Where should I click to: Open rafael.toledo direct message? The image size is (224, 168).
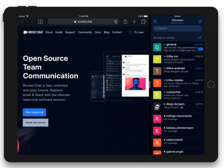[178, 142]
